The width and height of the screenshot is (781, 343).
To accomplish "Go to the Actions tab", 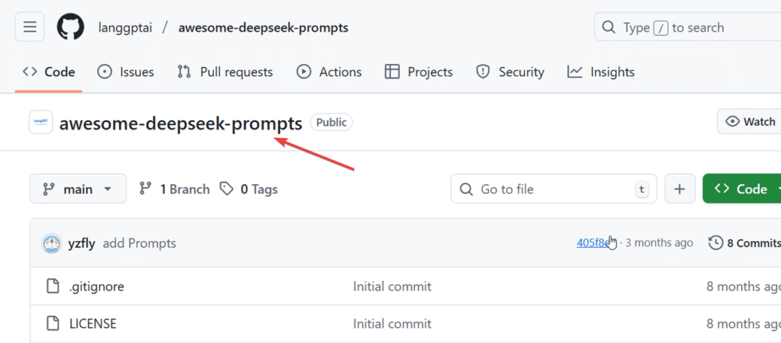I will pos(329,72).
